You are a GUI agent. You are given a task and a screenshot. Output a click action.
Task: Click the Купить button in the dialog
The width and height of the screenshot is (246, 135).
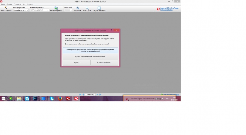[77, 63]
